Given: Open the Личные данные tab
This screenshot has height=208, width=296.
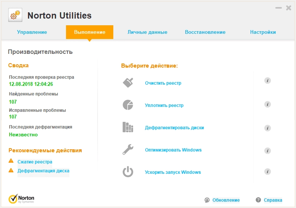Looking at the screenshot, I should tap(147, 32).
